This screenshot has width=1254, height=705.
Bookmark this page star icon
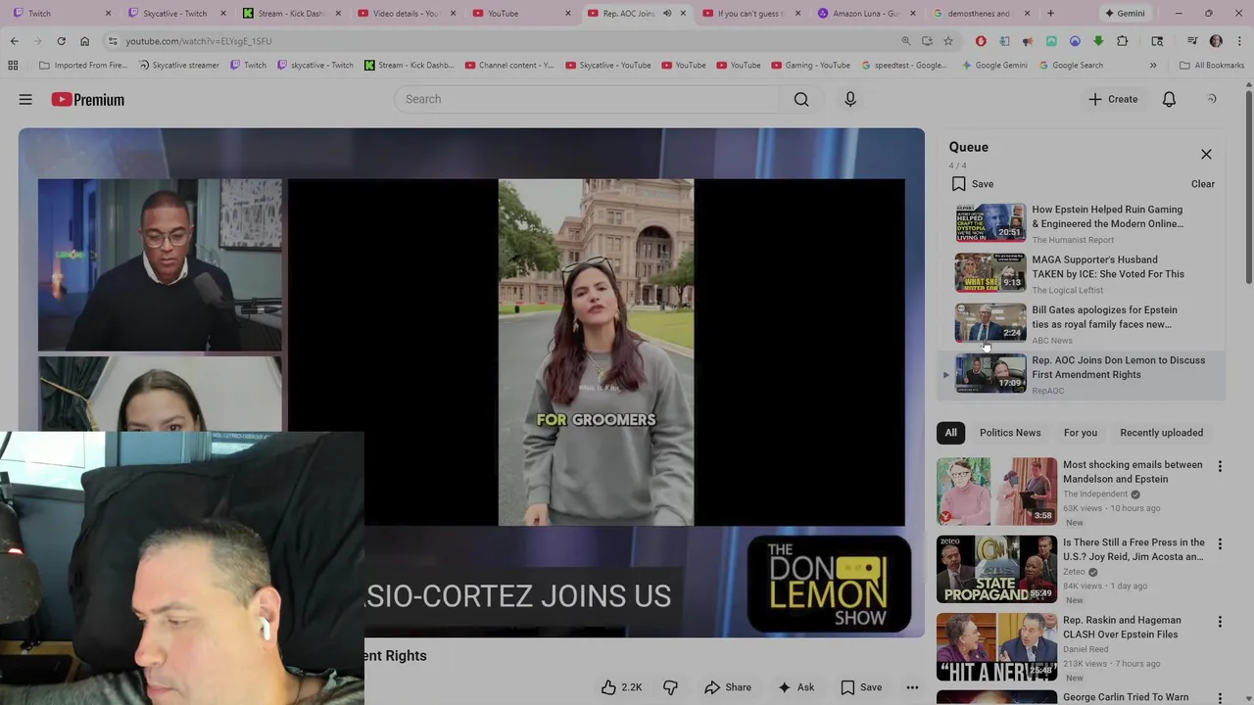tap(947, 41)
